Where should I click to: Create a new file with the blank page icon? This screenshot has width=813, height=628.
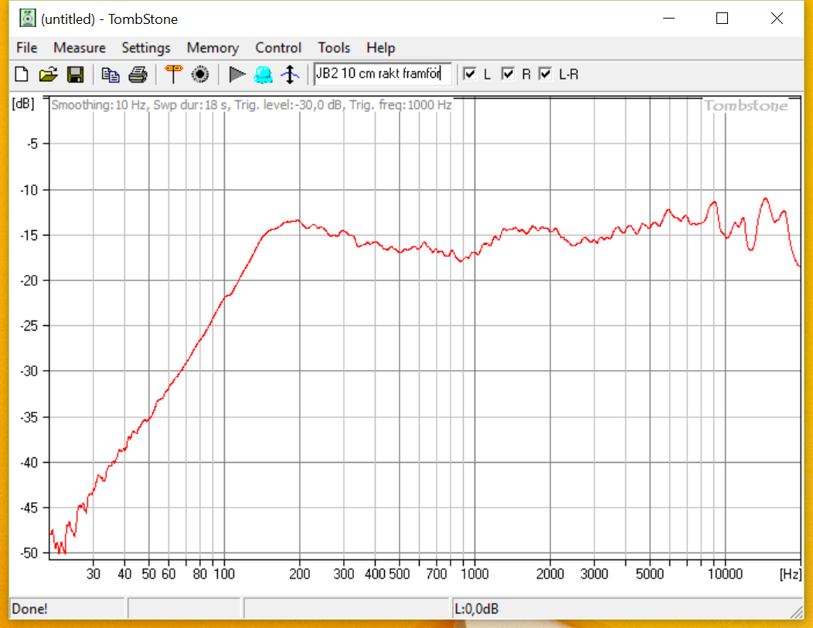(x=22, y=74)
